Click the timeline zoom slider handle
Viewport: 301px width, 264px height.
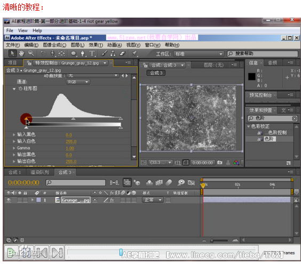pyautogui.click(x=212, y=241)
